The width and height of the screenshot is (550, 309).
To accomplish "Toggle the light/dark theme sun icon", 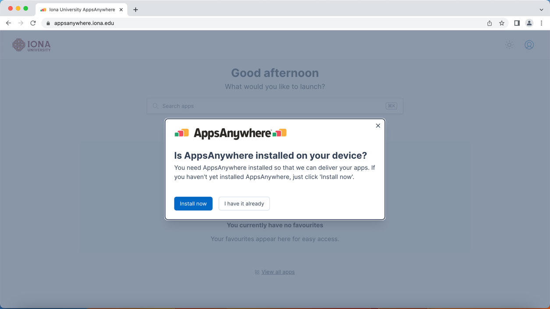I will (509, 45).
